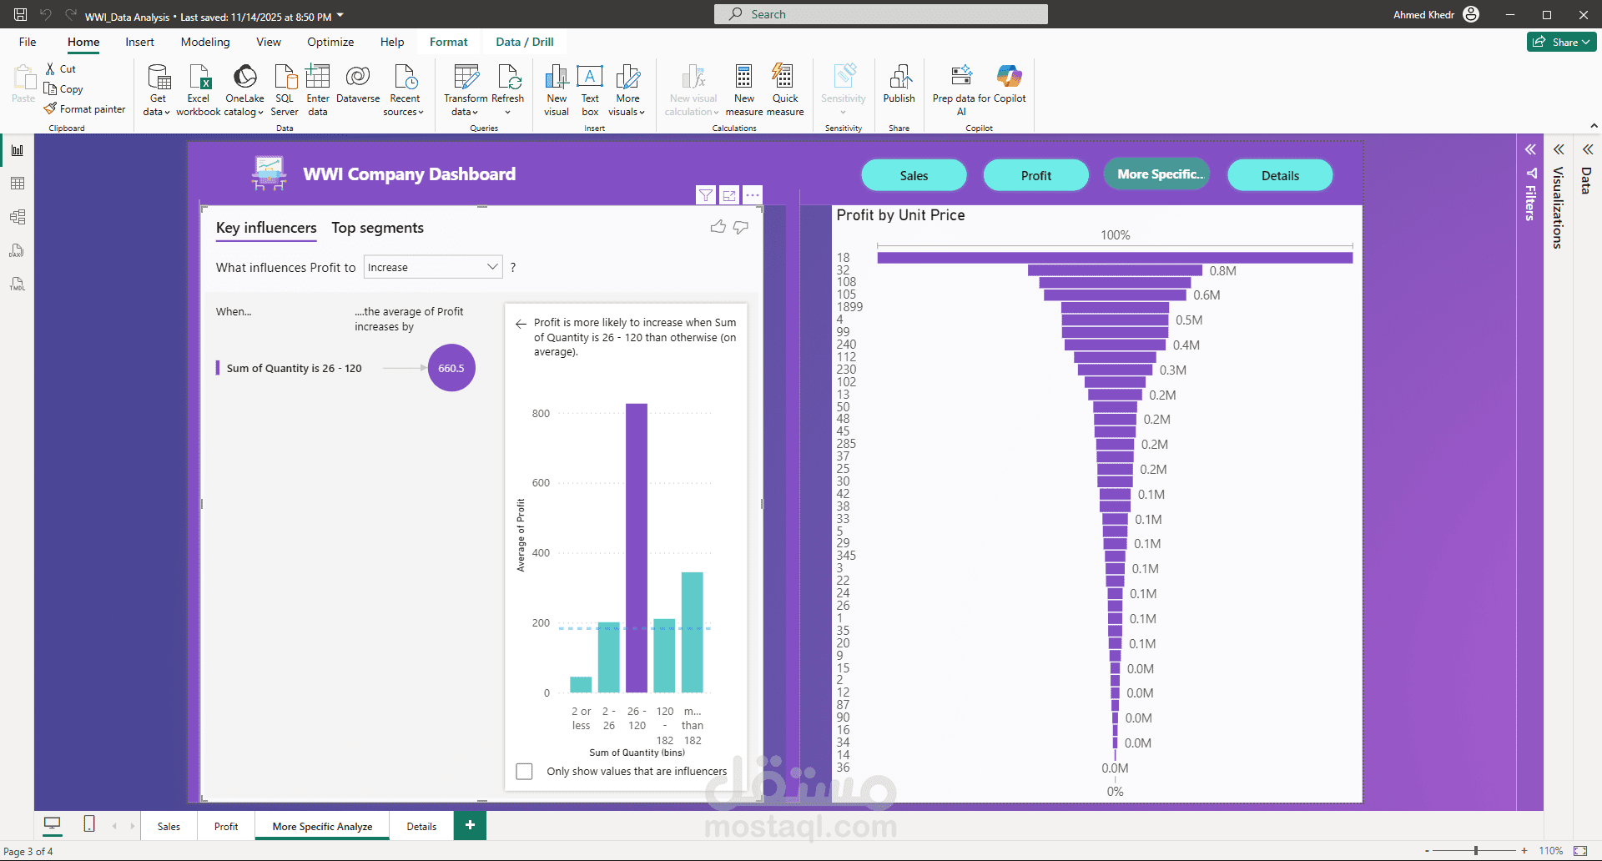Click the Sales navigation button on dashboard
This screenshot has height=861, width=1602.
click(x=914, y=175)
